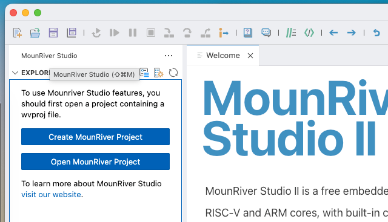Click the MounRiver Studio II heading

295,119
